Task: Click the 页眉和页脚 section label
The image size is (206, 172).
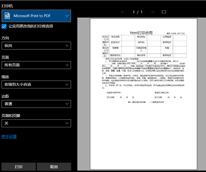Action: click(11, 116)
